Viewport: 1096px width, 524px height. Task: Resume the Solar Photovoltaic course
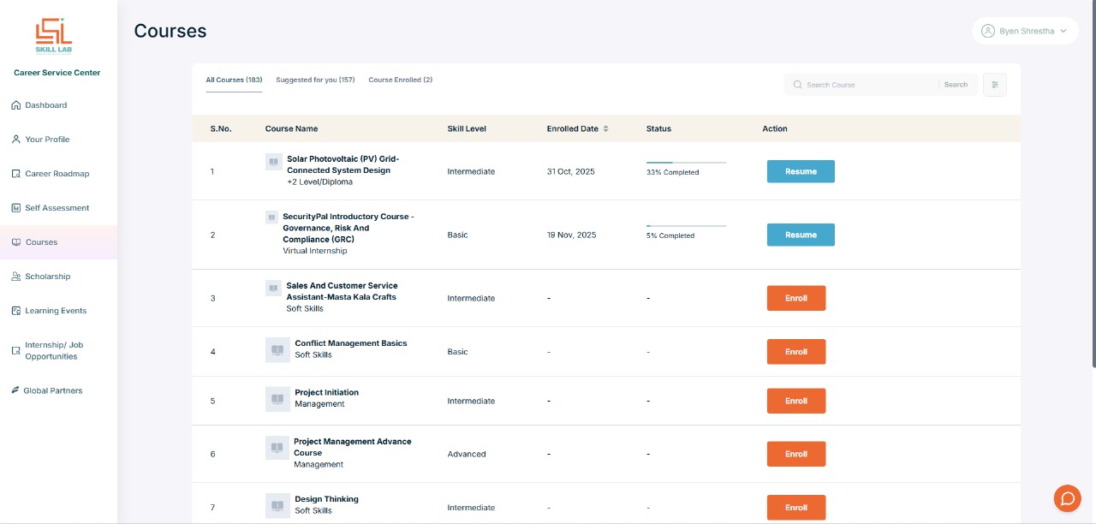point(800,171)
